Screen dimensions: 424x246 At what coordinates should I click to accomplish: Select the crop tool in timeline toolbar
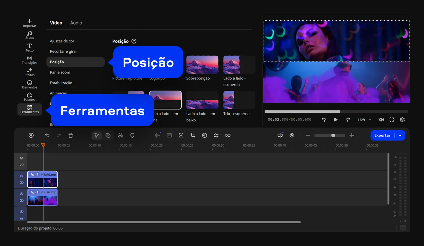tap(193, 135)
